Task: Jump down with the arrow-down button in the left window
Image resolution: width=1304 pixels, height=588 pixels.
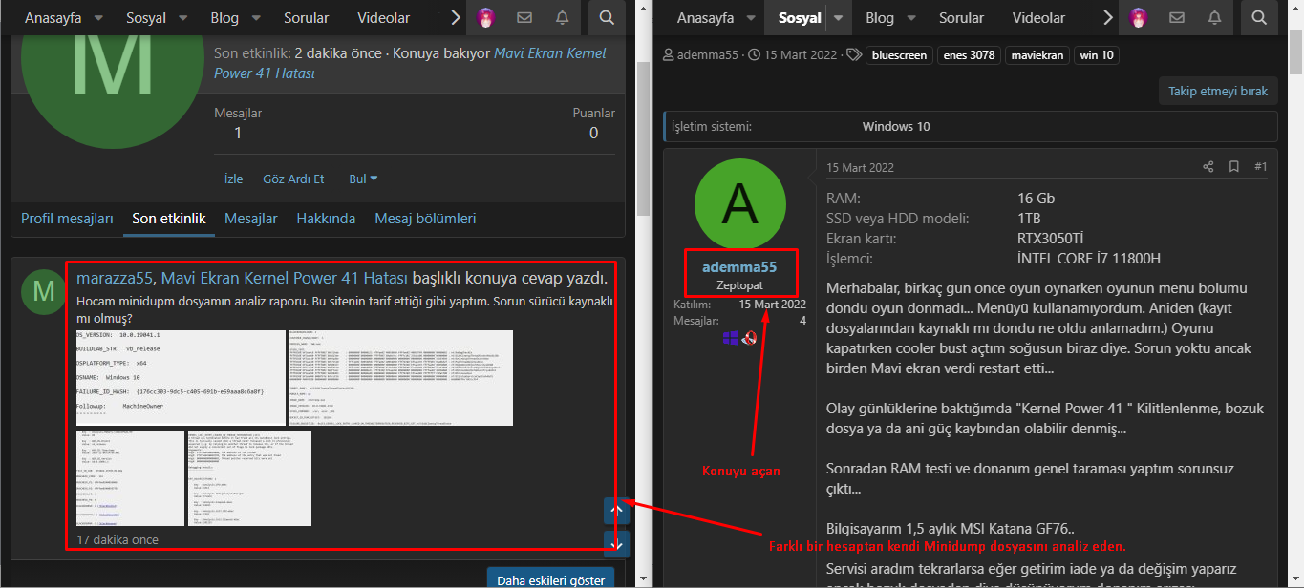Action: [617, 544]
